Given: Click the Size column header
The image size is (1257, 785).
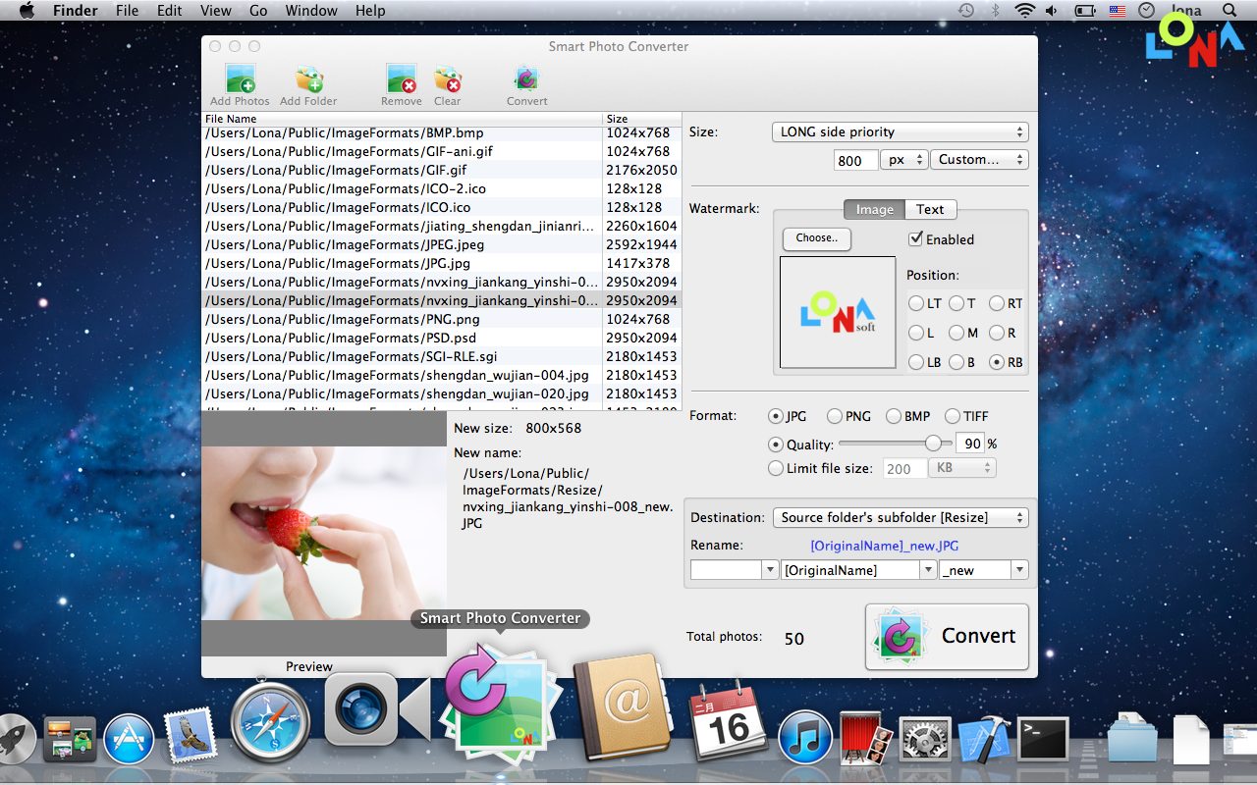Looking at the screenshot, I should pos(642,119).
